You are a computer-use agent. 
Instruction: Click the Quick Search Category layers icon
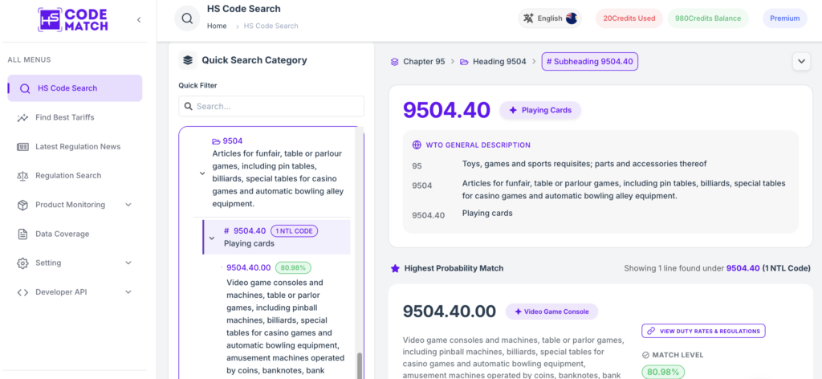point(188,60)
